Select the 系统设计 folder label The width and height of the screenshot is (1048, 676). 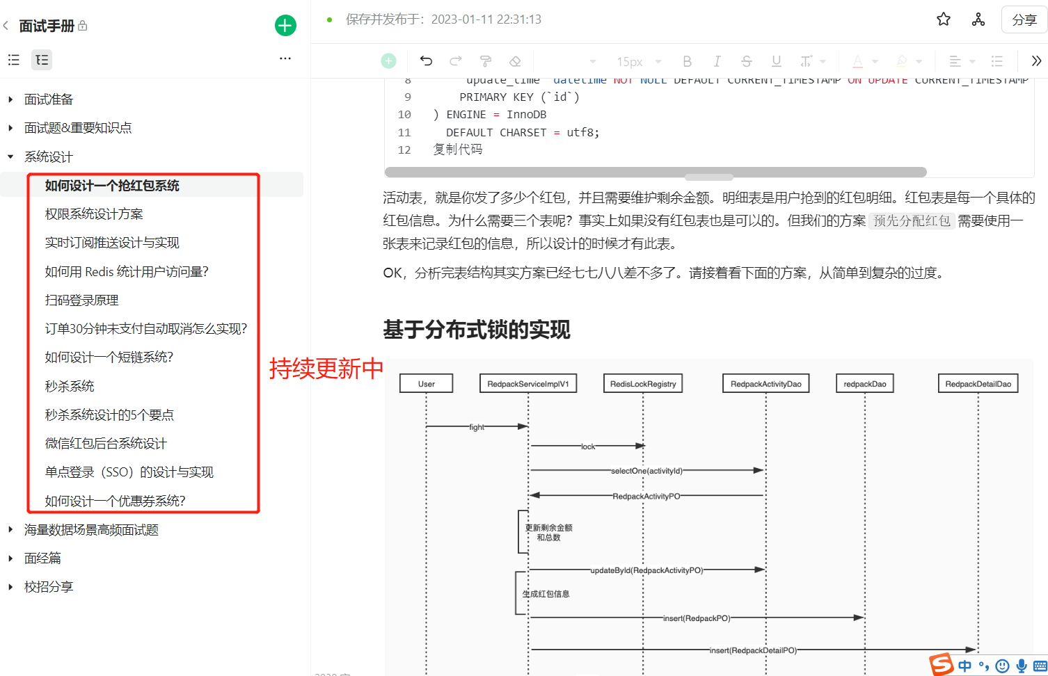click(x=49, y=157)
